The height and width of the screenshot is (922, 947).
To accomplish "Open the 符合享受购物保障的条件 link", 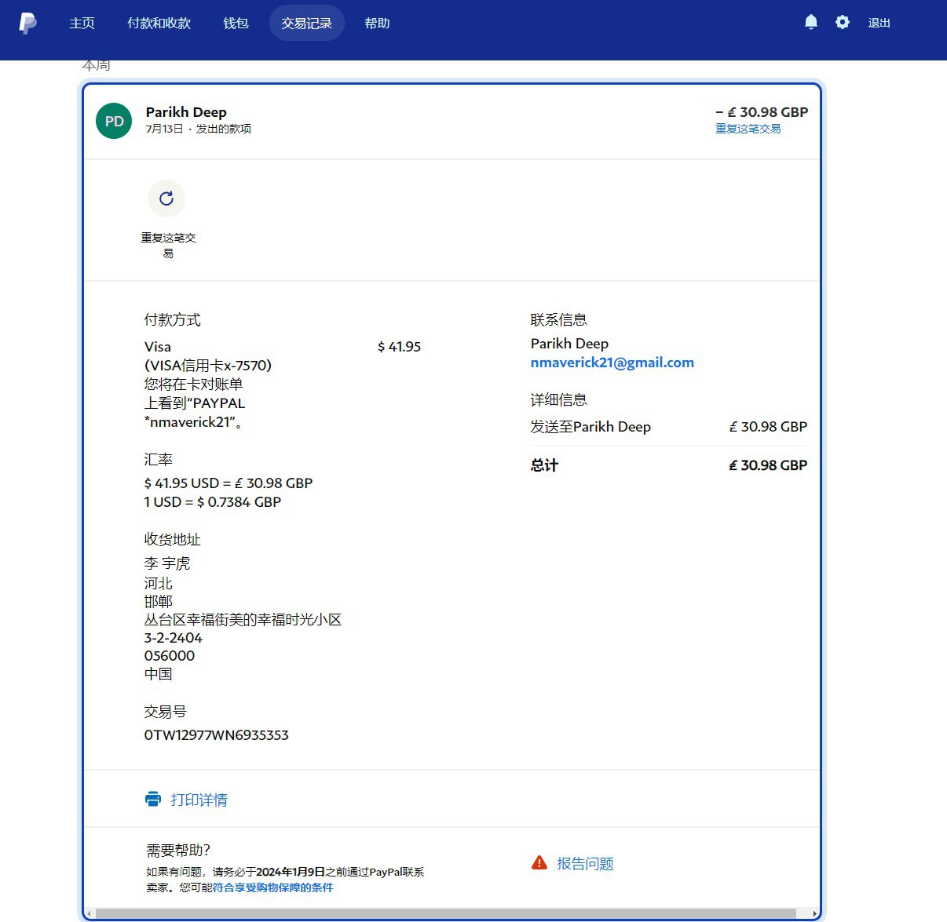I will click(272, 887).
